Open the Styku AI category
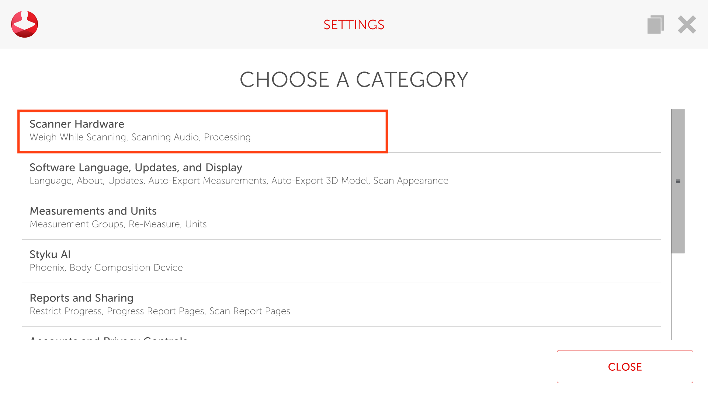Viewport: 708px width, 398px height. click(50, 255)
